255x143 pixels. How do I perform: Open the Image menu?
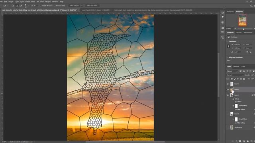pyautogui.click(x=11, y=2)
